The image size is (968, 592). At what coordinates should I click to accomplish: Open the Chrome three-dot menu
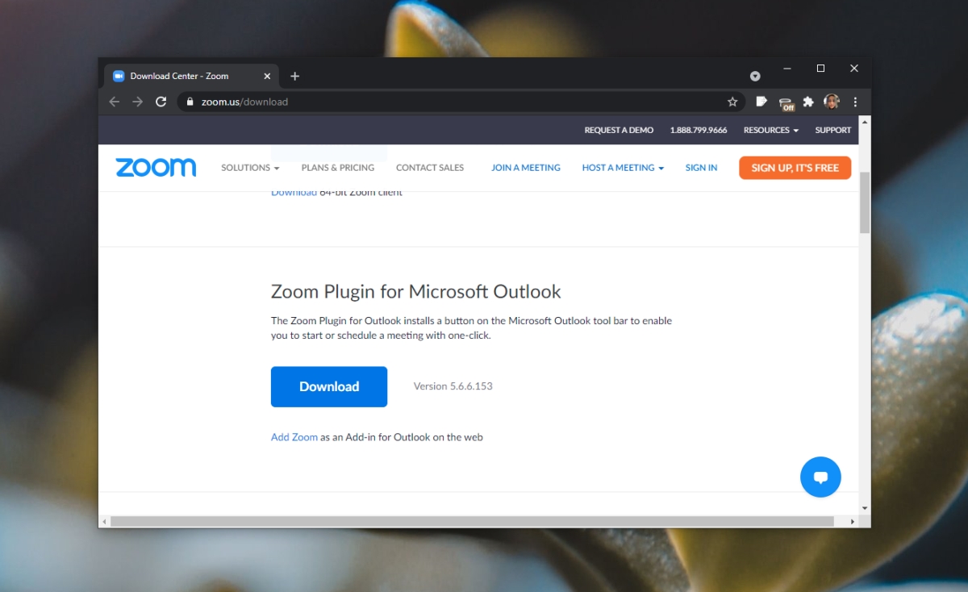point(855,102)
